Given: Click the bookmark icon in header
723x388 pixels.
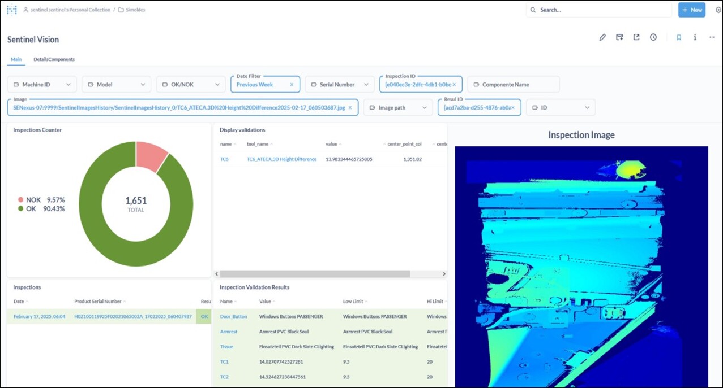Looking at the screenshot, I should [x=678, y=37].
